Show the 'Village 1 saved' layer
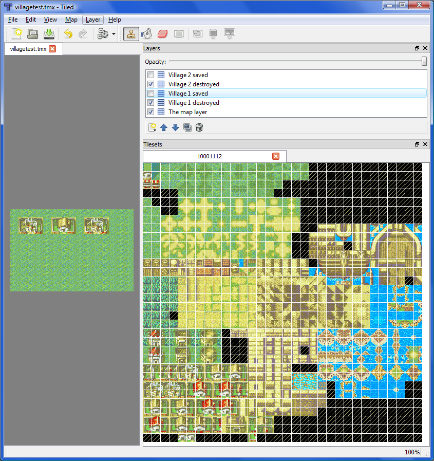Screen dimensions: 434x461 pyautogui.click(x=151, y=93)
